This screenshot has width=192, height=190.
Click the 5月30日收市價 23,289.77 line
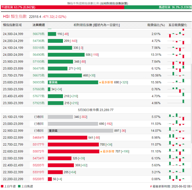click(x=96, y=110)
